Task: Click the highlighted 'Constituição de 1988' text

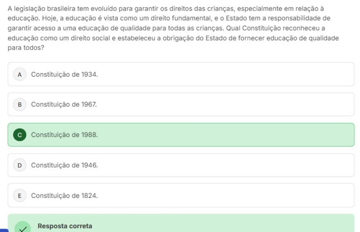Action: click(65, 135)
